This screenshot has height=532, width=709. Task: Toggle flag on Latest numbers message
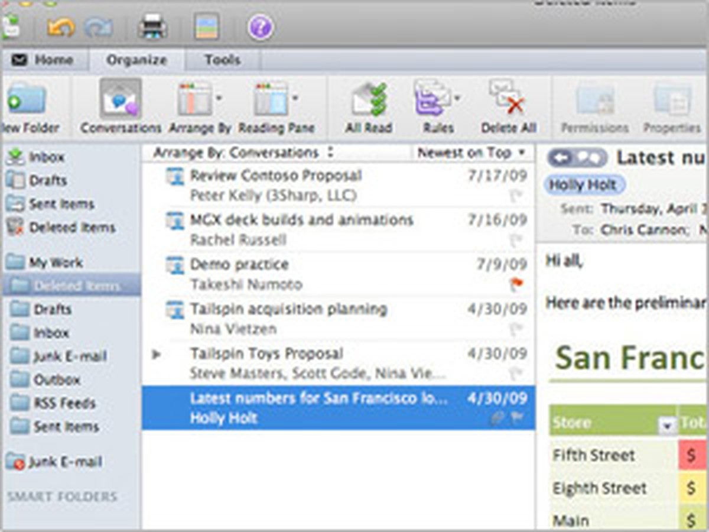[516, 418]
